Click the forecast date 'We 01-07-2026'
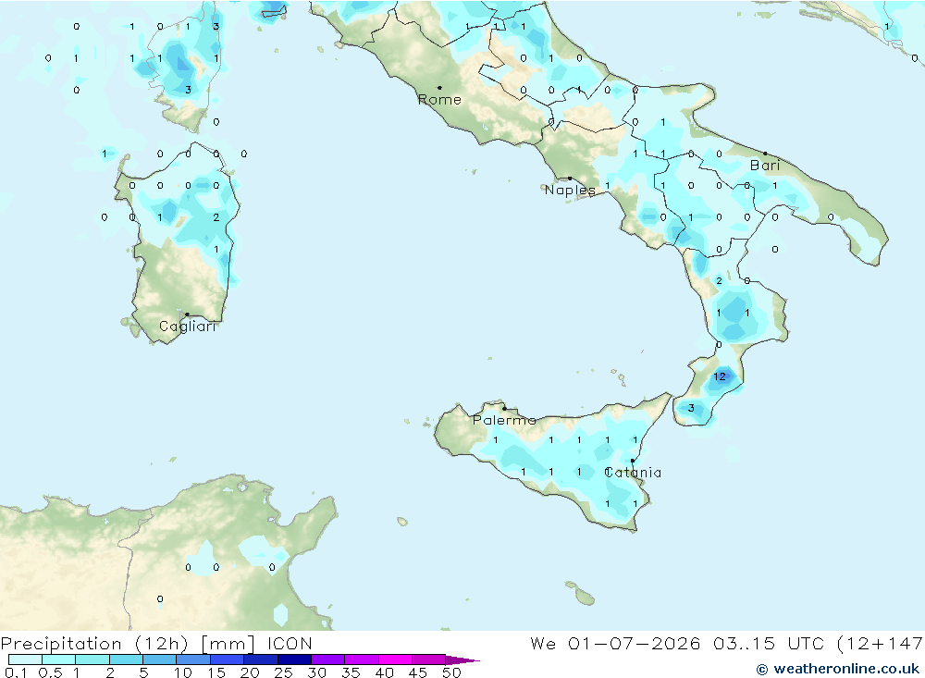The height and width of the screenshot is (678, 925). pyautogui.click(x=615, y=643)
